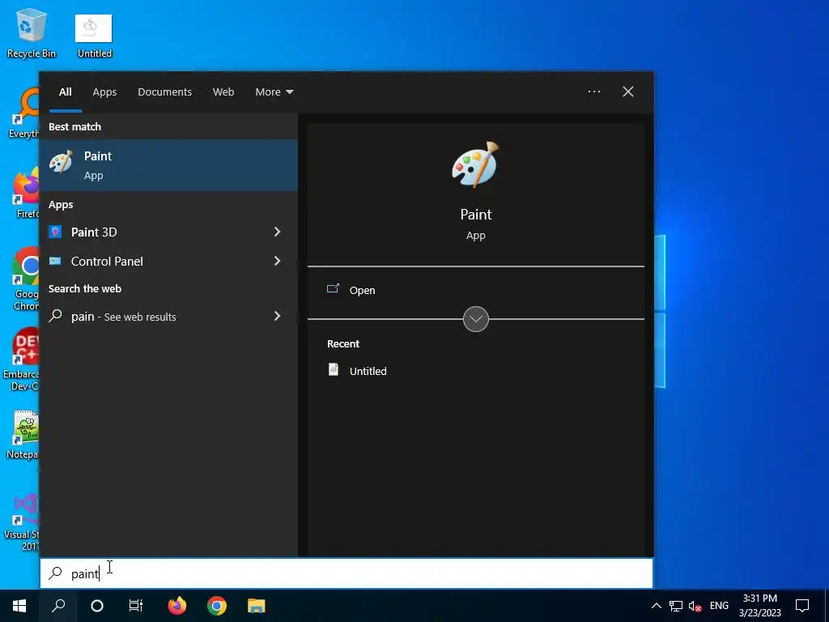The width and height of the screenshot is (829, 622).
Task: Show hidden system tray icons
Action: (656, 606)
